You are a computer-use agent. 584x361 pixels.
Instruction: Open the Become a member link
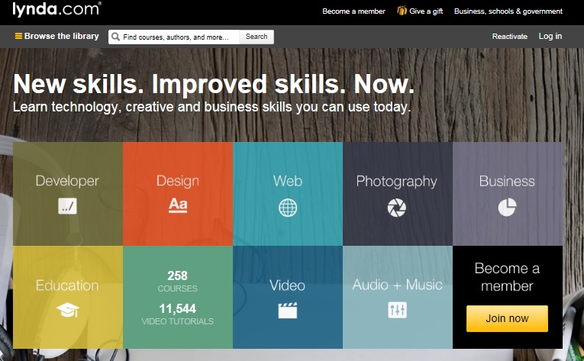point(352,11)
